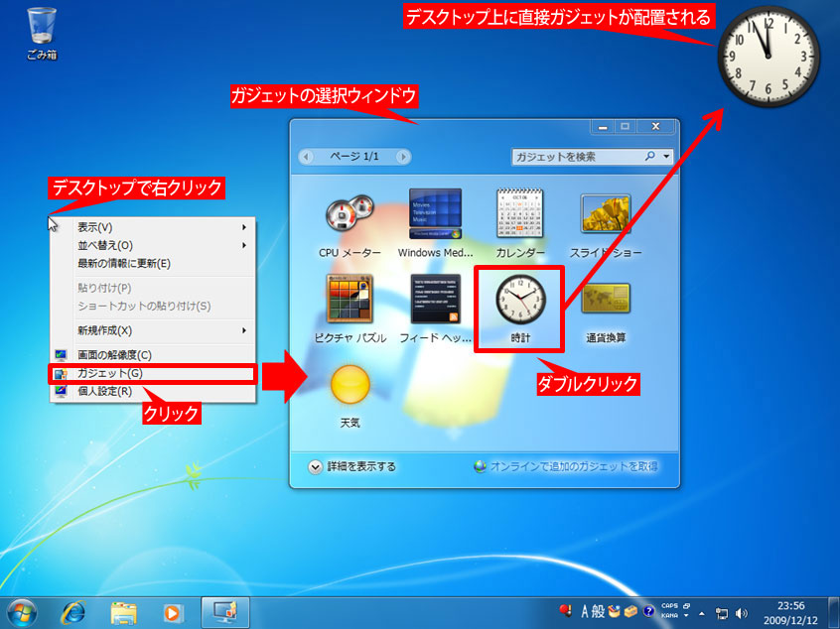The height and width of the screenshot is (629, 840).
Task: Open オンラインで追加のガジェットを取得 link
Action: (574, 466)
